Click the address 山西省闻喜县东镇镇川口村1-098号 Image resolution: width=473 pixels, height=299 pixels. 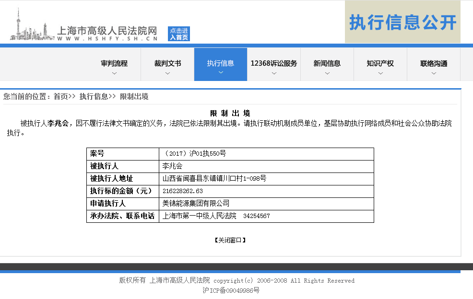click(x=214, y=178)
